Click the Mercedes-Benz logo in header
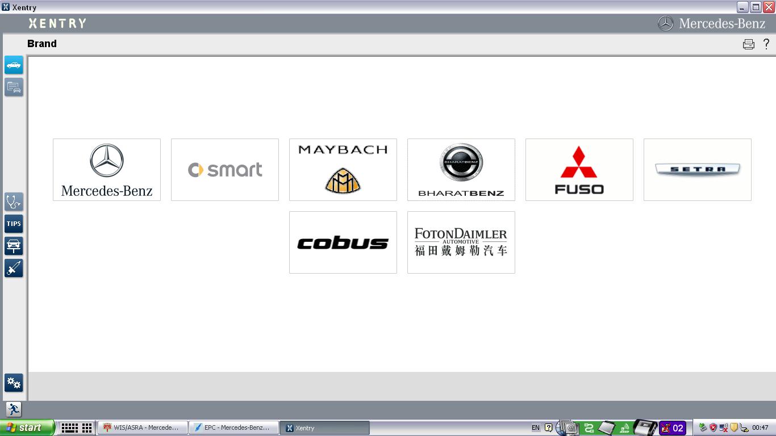This screenshot has width=776, height=436. 711,23
